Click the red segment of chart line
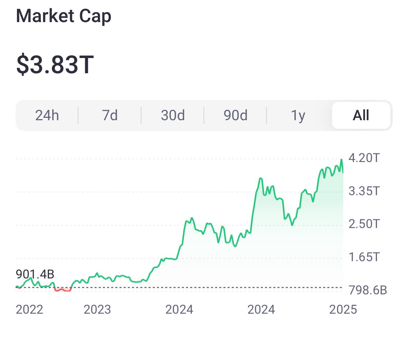 pyautogui.click(x=63, y=290)
